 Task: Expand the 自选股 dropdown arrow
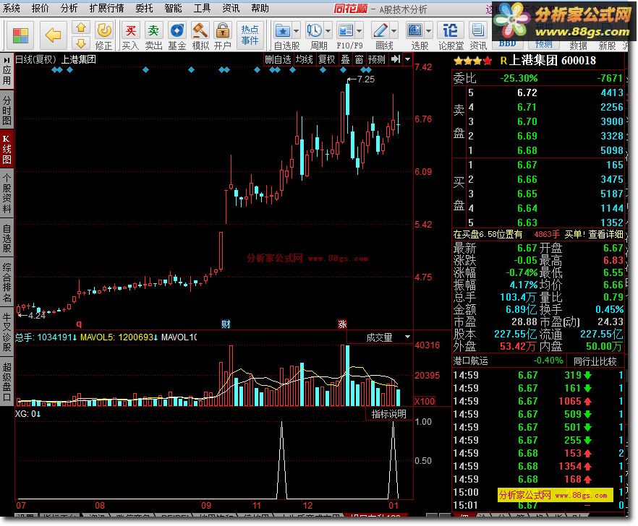(296, 31)
